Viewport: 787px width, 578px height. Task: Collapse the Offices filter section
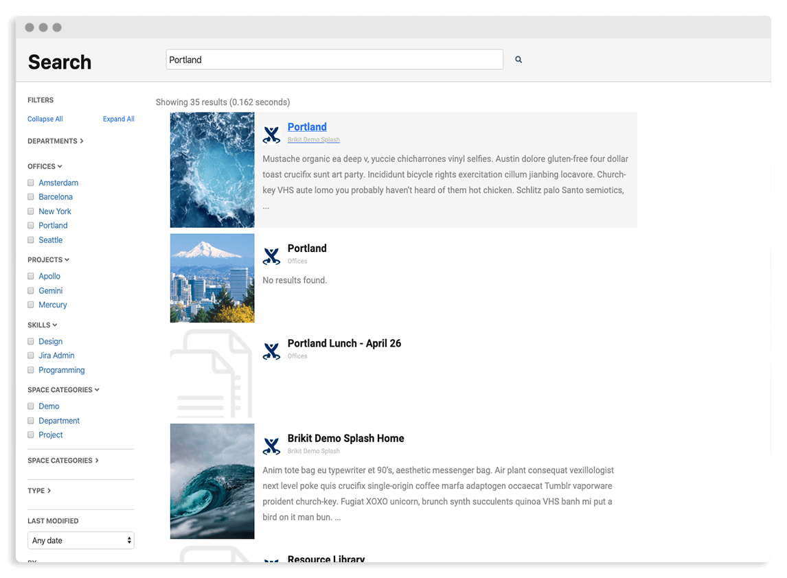[45, 166]
